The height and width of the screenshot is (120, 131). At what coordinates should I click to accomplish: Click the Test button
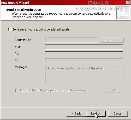coord(113,90)
